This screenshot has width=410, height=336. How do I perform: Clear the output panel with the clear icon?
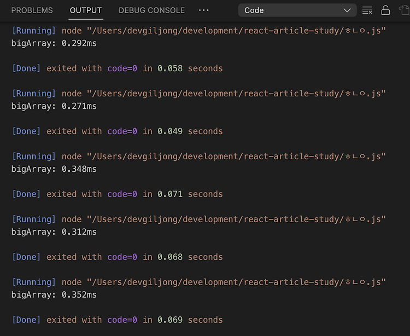pyautogui.click(x=367, y=10)
